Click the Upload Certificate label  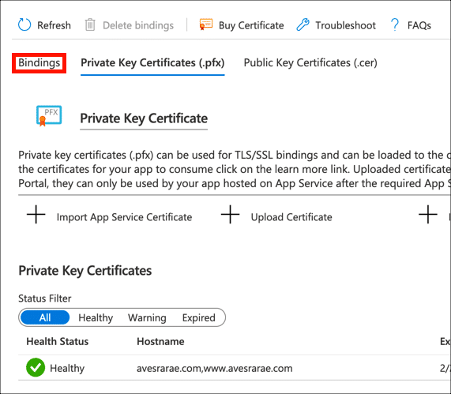(x=291, y=217)
